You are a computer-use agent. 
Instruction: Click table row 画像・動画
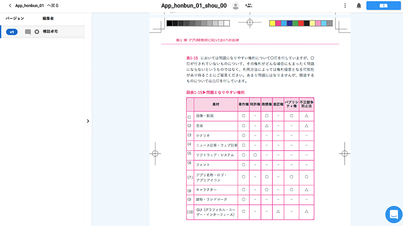[x=250, y=116]
